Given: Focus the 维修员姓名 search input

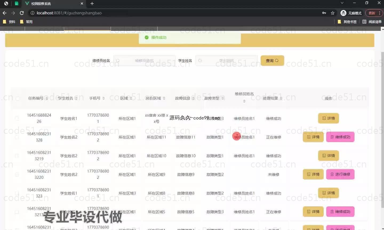Looking at the screenshot, I should click(x=145, y=61).
